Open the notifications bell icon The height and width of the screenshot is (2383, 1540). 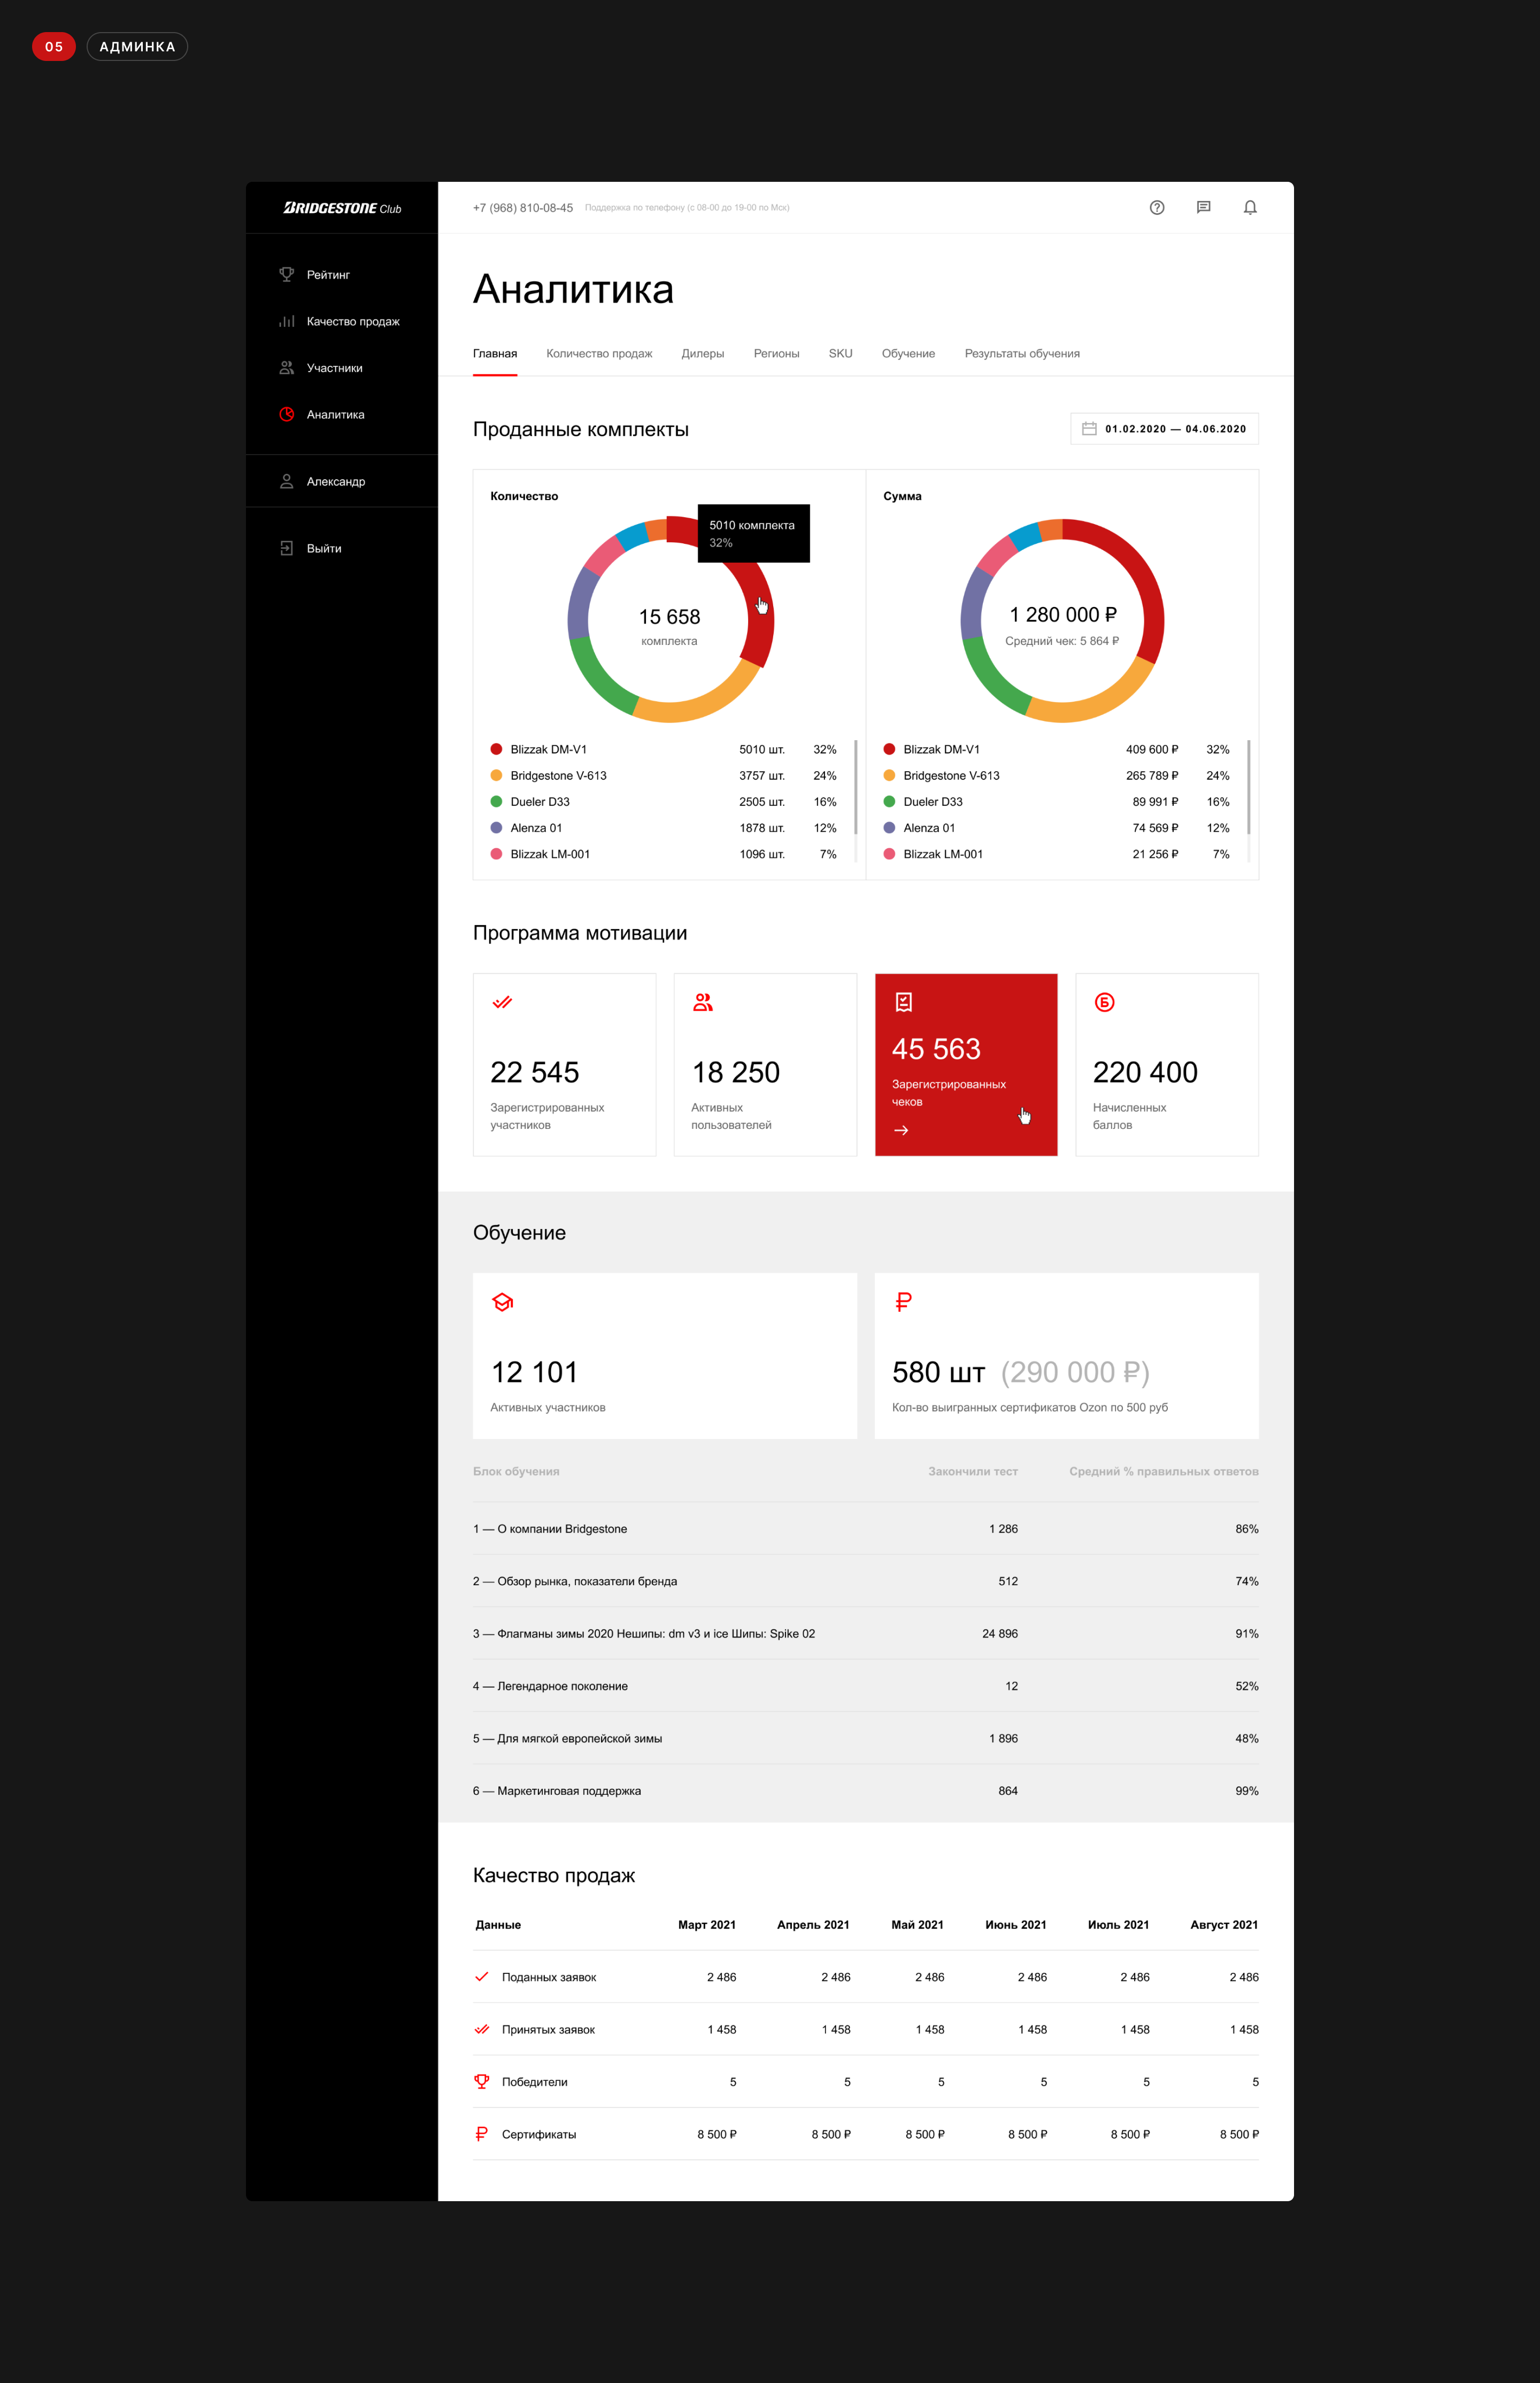[x=1249, y=208]
